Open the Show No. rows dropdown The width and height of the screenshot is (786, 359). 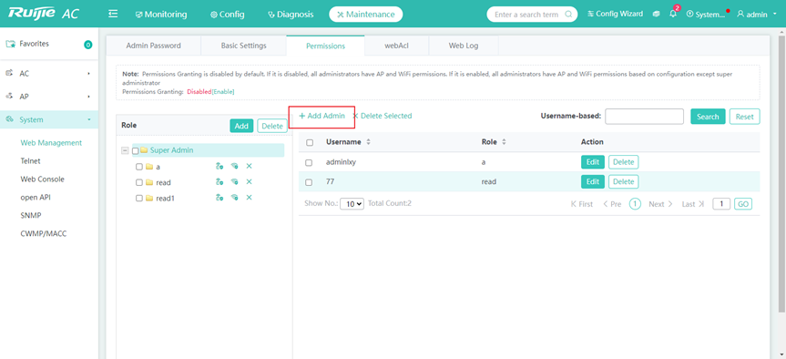point(352,204)
